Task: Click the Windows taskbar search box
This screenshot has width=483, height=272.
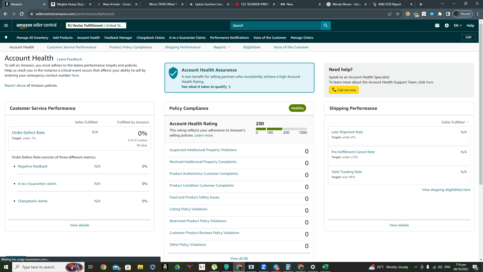Action: pos(48,267)
